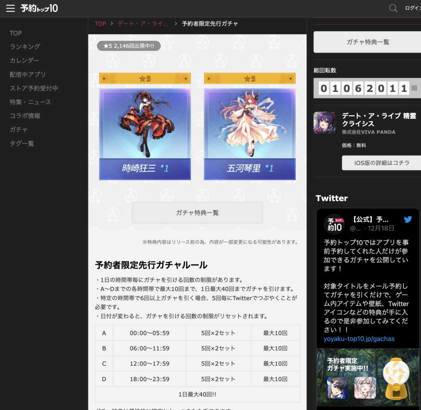Open ランキング in the sidebar
Image resolution: width=421 pixels, height=410 pixels.
point(25,47)
